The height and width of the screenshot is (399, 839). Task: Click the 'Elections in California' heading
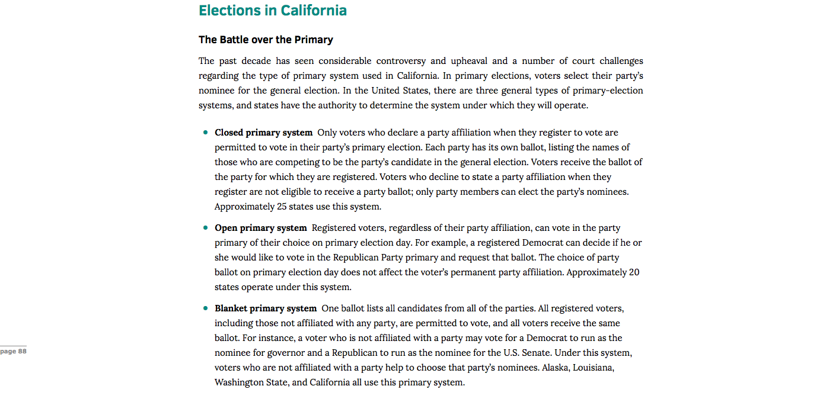click(x=273, y=11)
